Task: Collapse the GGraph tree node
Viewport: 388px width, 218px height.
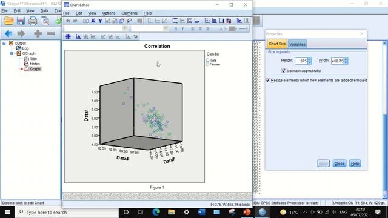Action: tap(12, 54)
